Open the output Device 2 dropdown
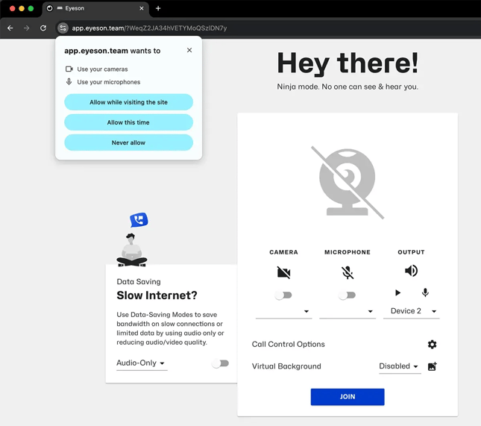The image size is (481, 426). click(x=412, y=311)
